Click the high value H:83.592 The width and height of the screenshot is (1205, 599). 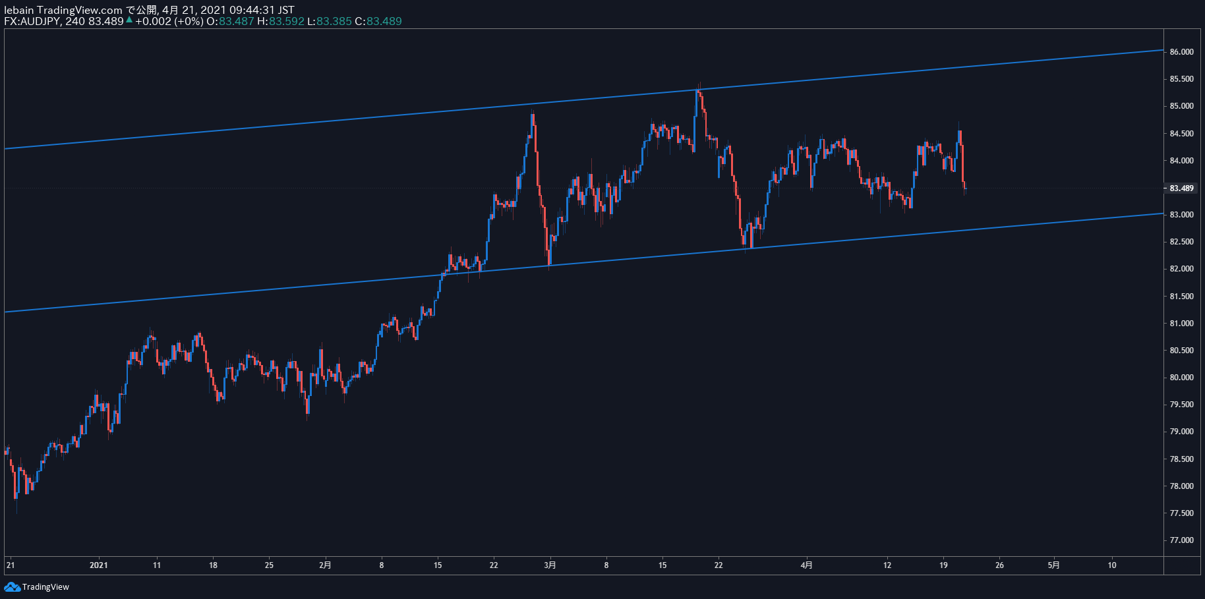[281, 21]
